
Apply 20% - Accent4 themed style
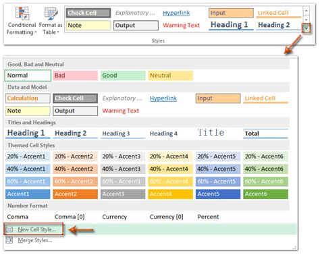coord(170,157)
